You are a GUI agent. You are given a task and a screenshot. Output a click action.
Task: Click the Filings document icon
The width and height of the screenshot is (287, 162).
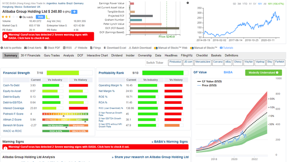click(x=91, y=48)
